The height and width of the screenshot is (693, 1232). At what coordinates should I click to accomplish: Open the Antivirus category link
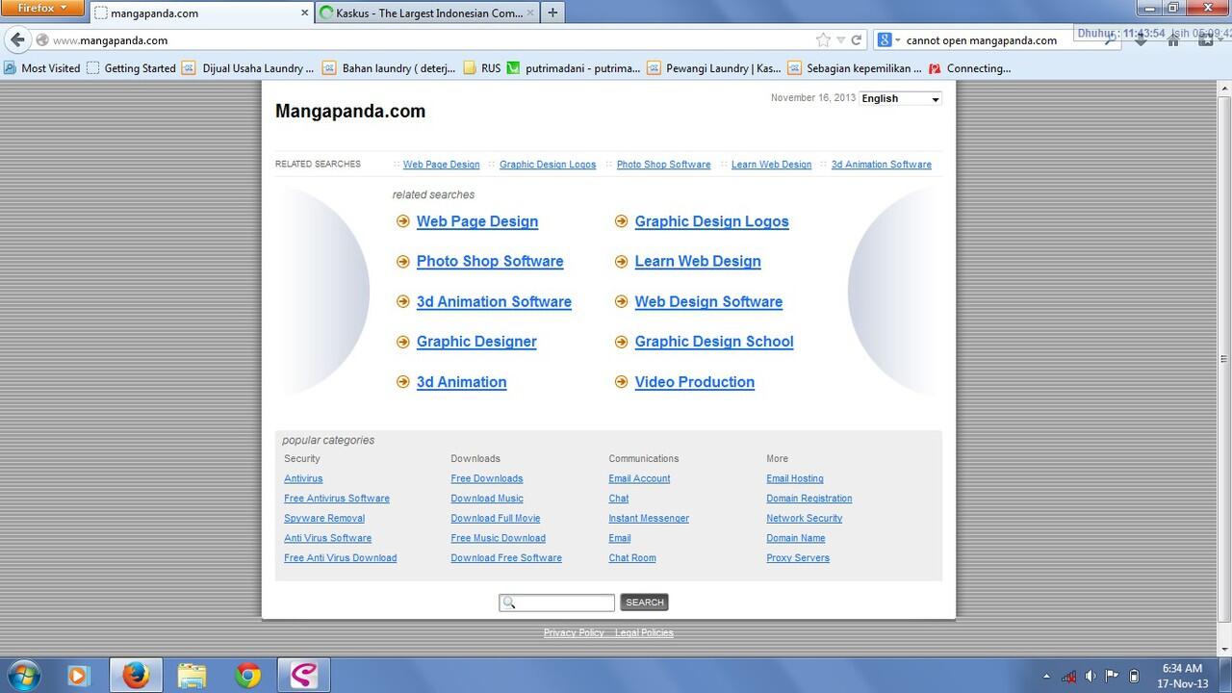point(303,478)
